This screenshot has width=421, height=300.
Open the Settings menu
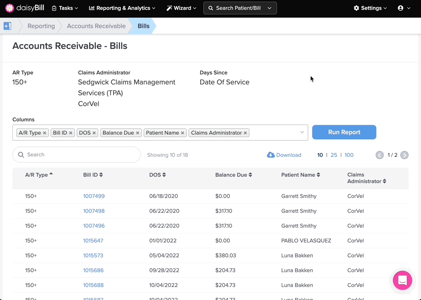coord(370,8)
